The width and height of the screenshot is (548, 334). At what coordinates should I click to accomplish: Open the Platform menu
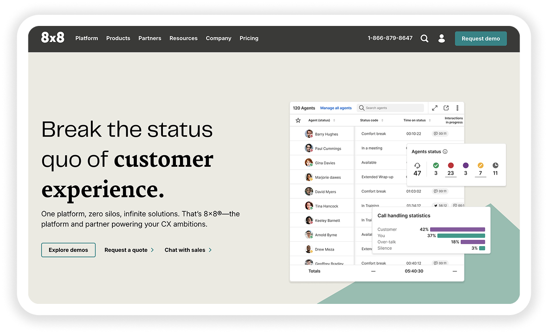[87, 38]
